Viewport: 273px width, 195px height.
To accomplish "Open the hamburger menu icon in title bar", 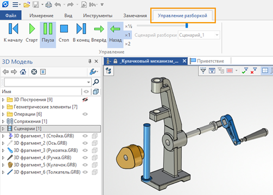I will pos(15,4).
